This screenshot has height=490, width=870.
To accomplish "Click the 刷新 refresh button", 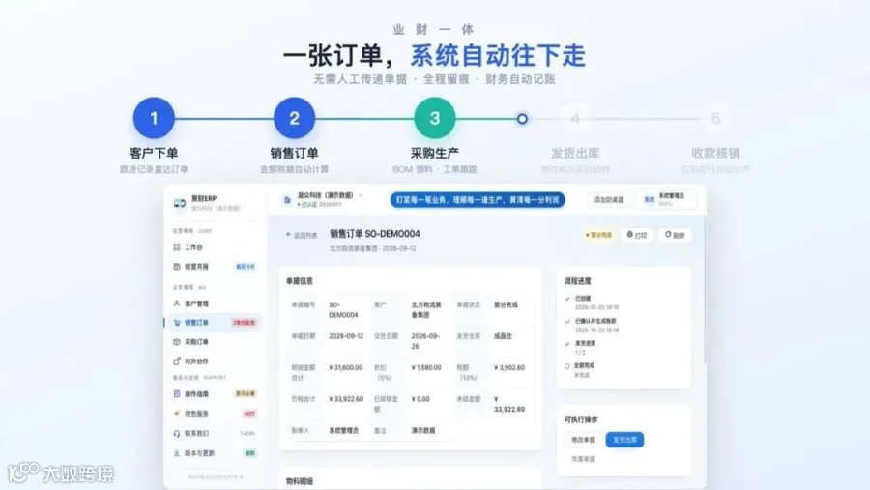I will [x=675, y=235].
